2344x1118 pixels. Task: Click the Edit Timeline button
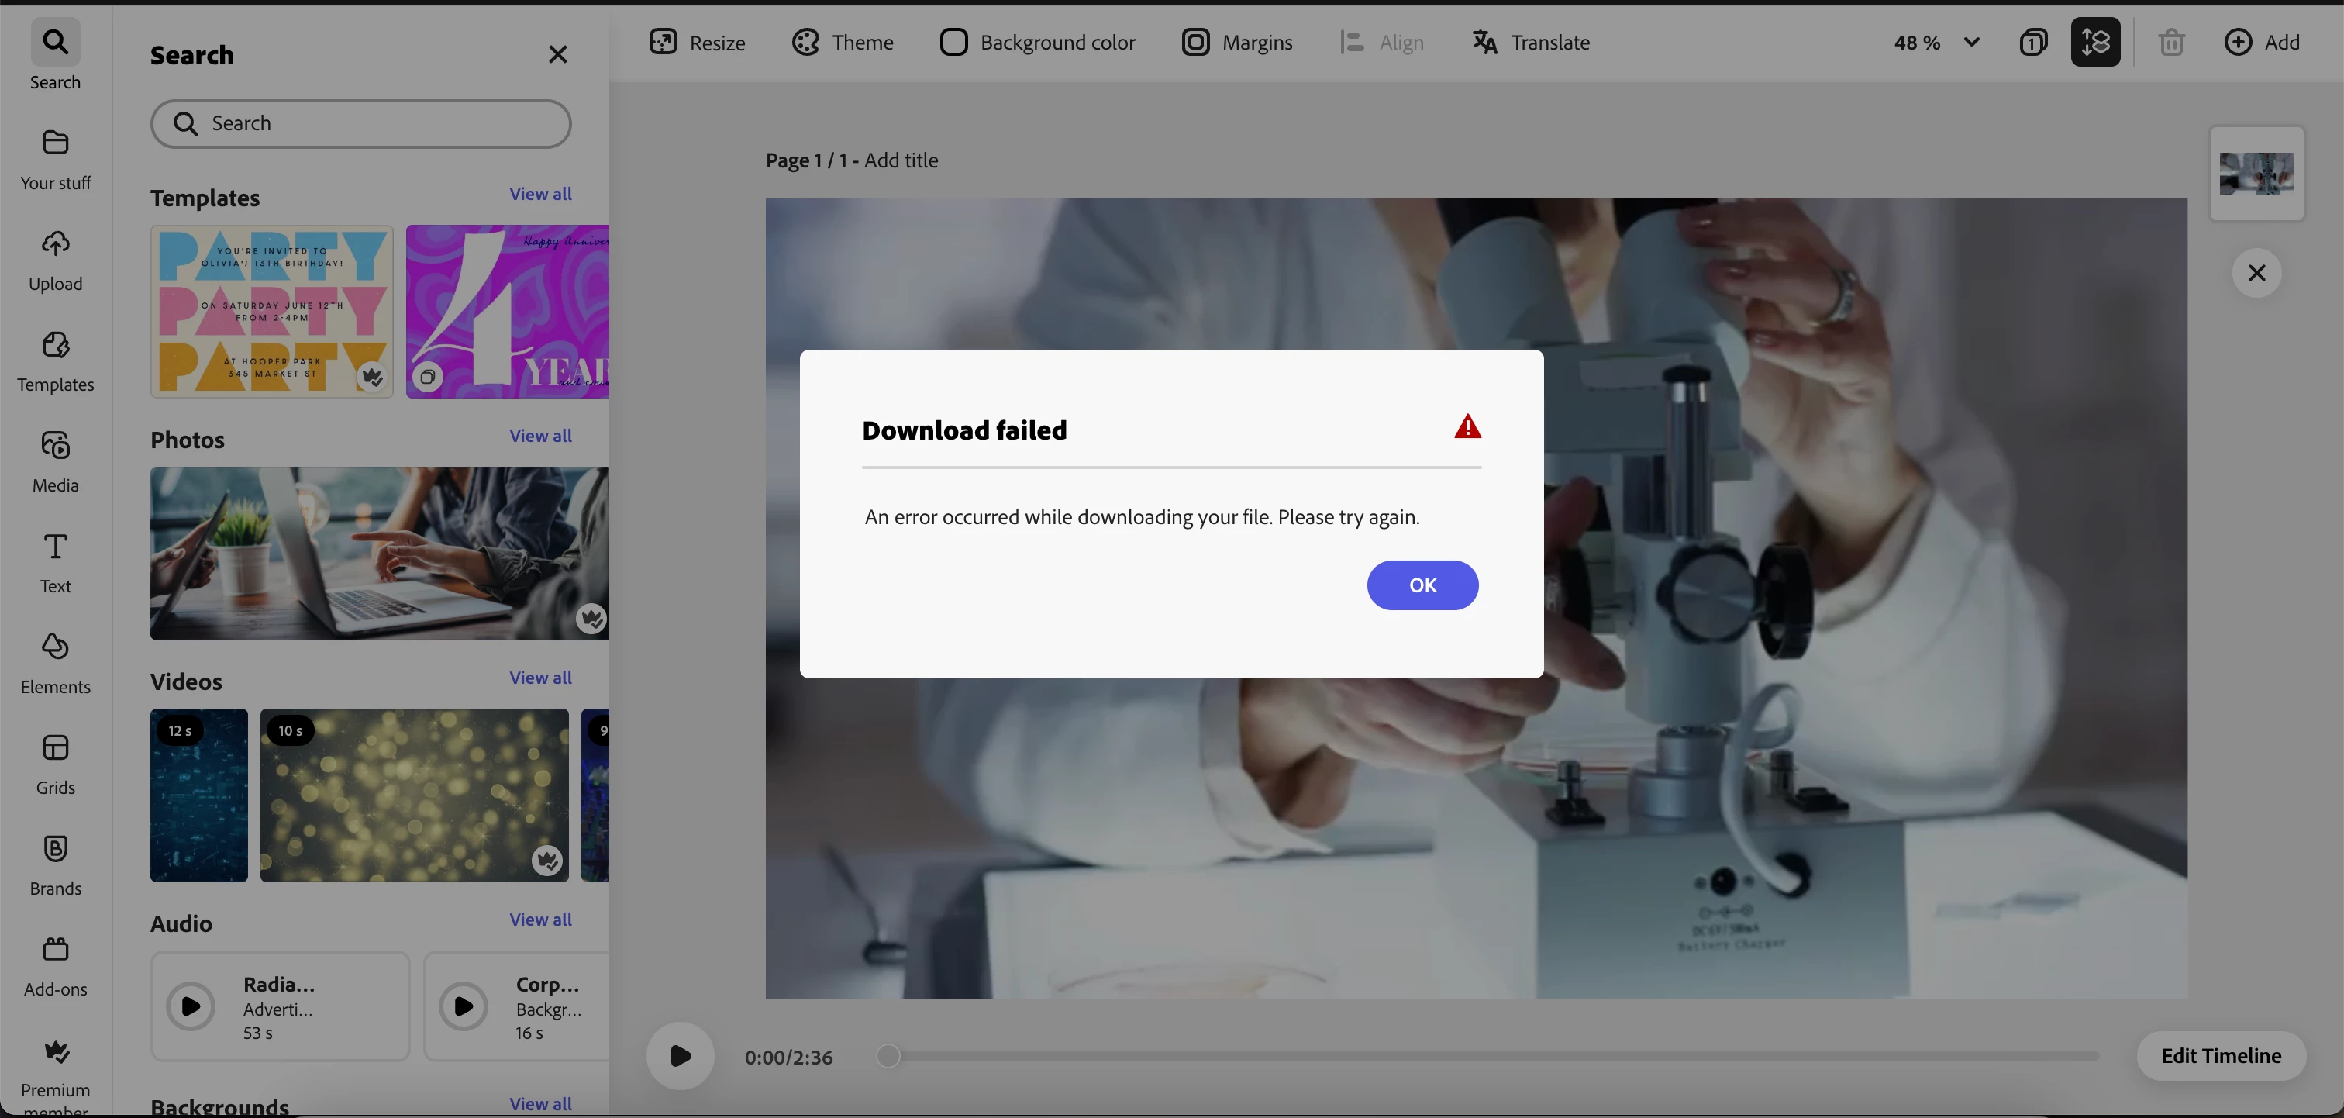2220,1056
